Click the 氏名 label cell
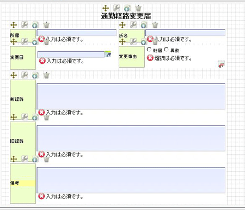Screen dimensions: 245x210 pyautogui.click(x=132, y=35)
